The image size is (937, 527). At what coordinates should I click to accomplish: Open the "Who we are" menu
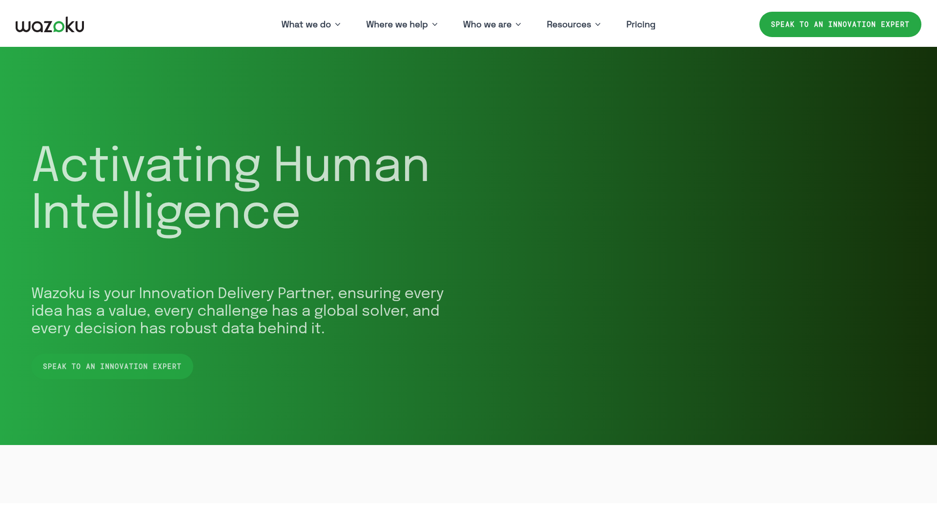point(488,24)
